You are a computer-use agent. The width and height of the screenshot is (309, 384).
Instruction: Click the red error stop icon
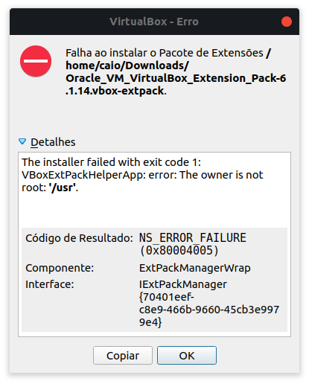tap(36, 61)
